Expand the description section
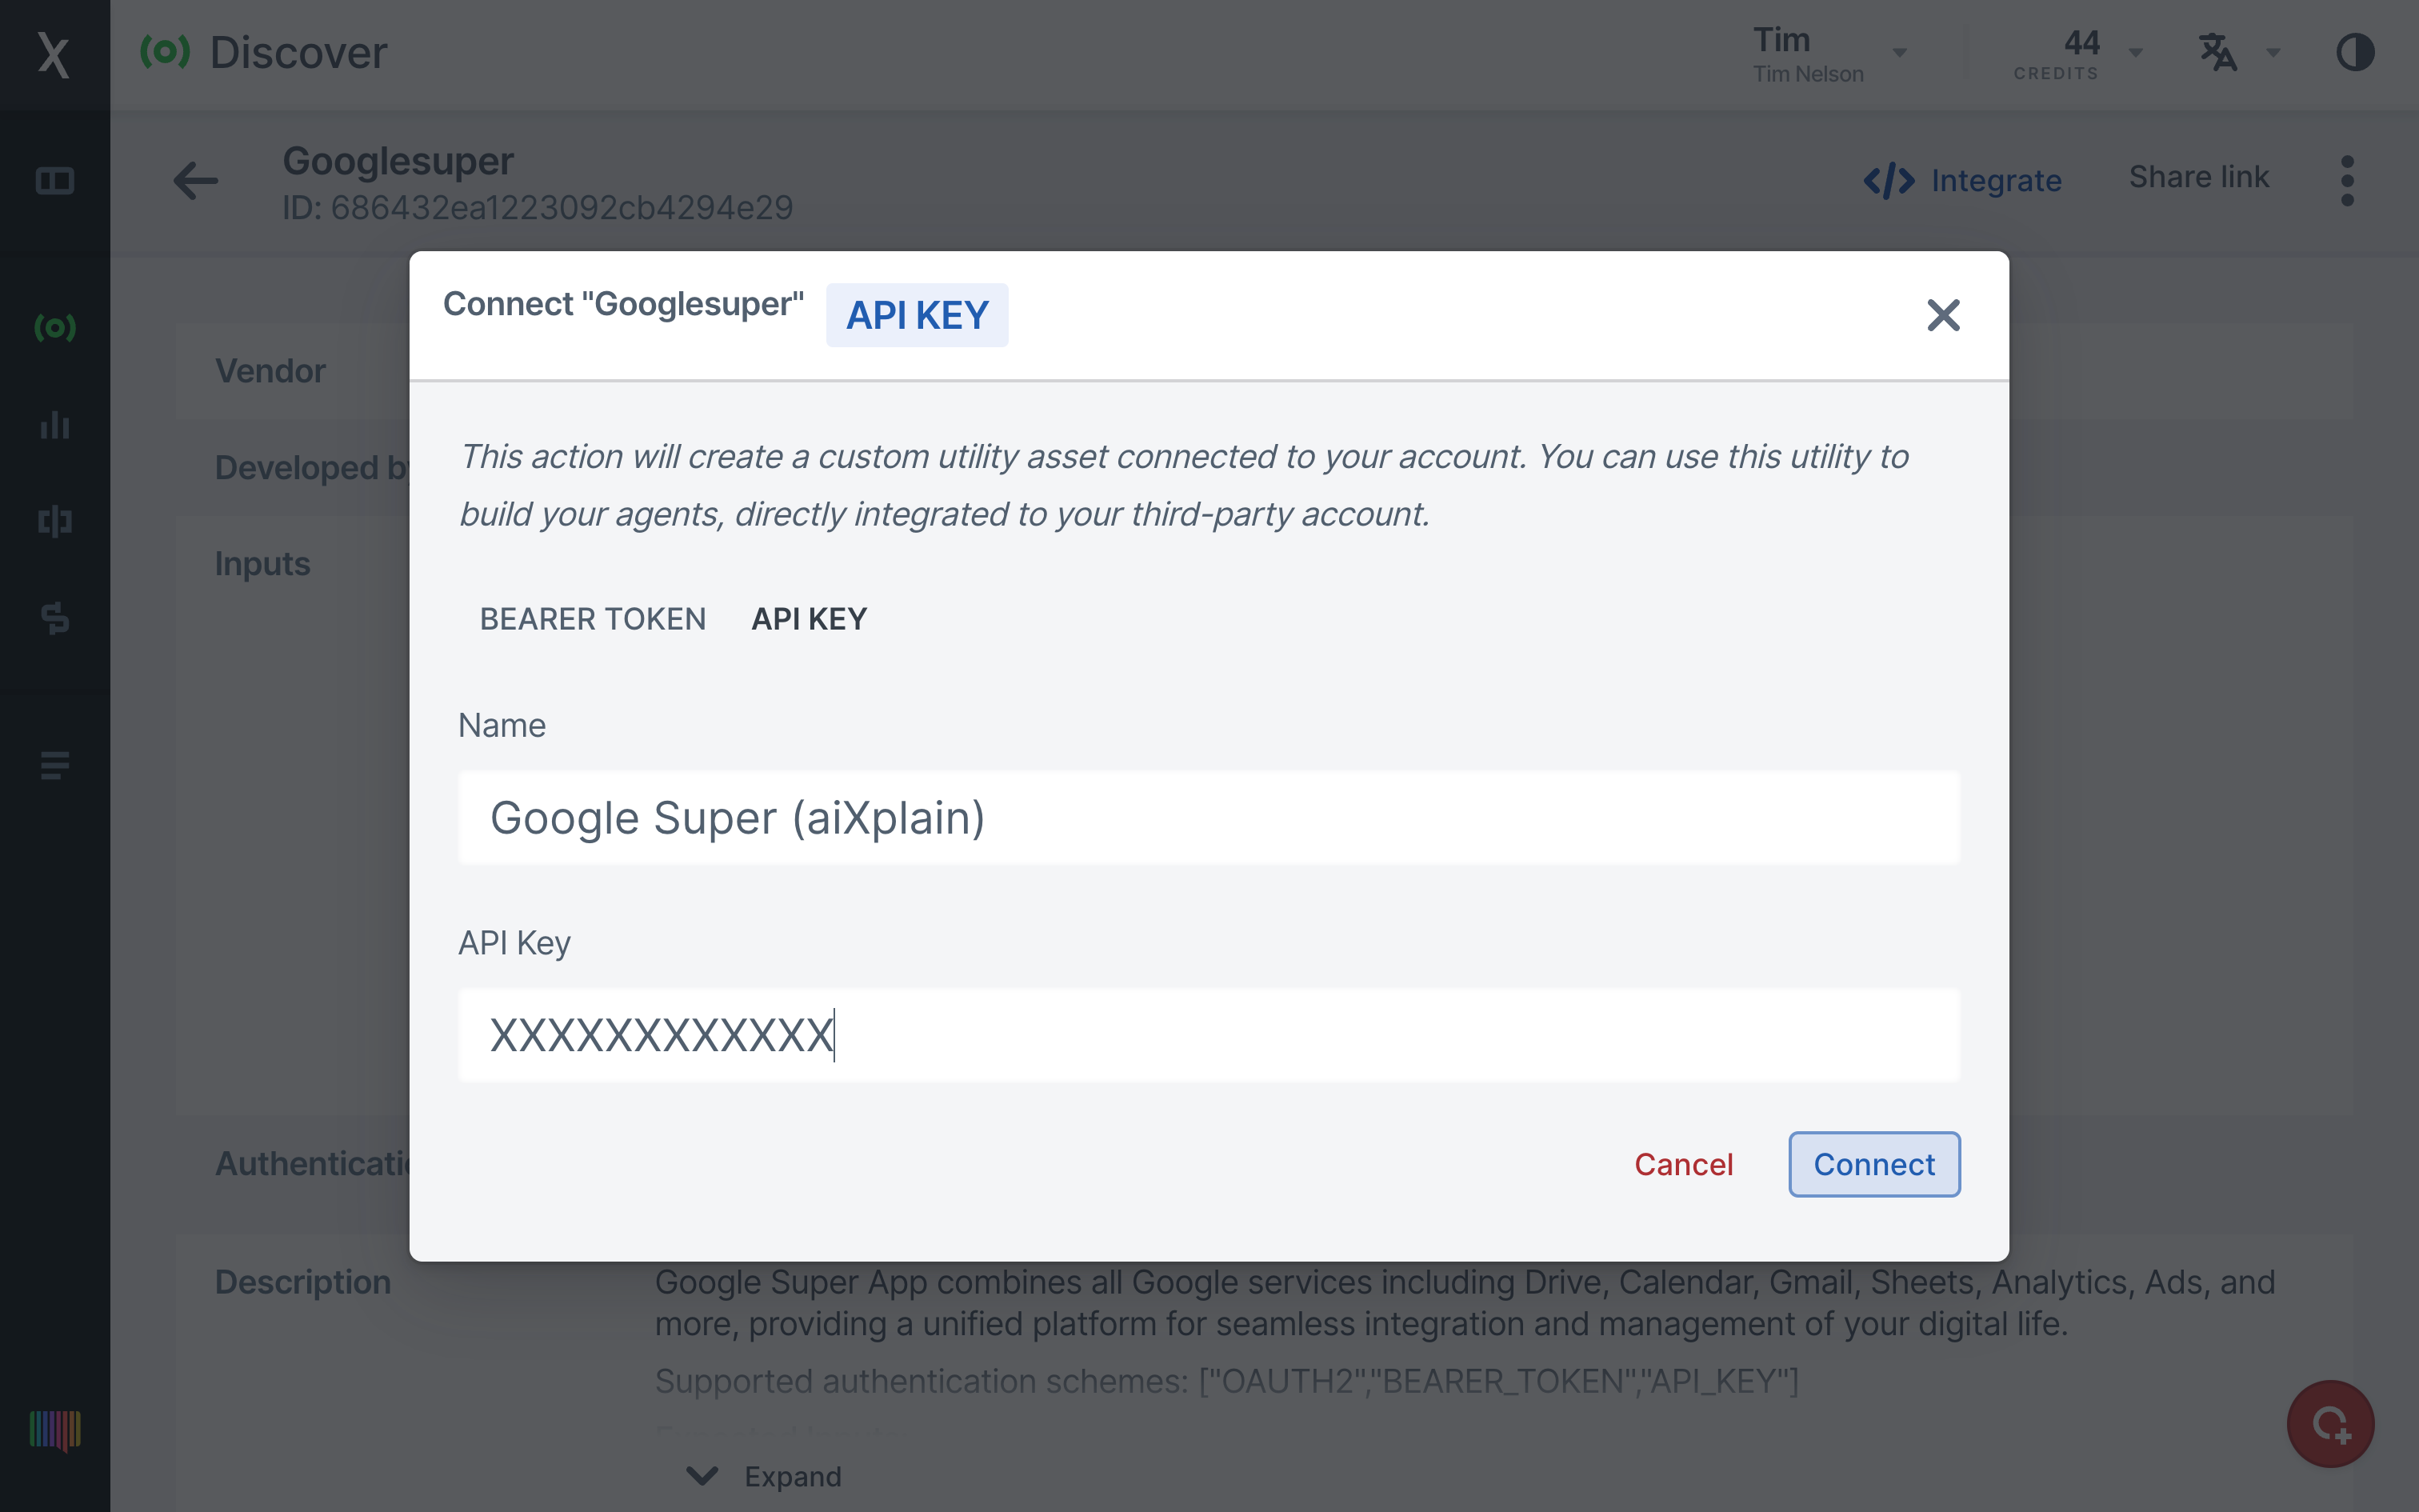The width and height of the screenshot is (2419, 1512). coord(765,1476)
